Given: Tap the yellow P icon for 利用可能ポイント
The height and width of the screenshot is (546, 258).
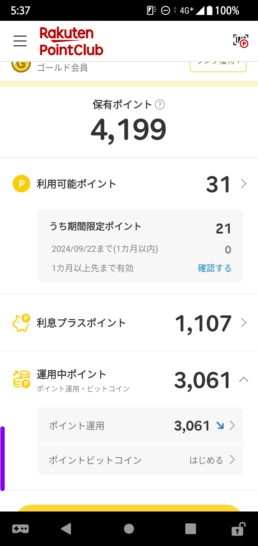Looking at the screenshot, I should pos(21,184).
